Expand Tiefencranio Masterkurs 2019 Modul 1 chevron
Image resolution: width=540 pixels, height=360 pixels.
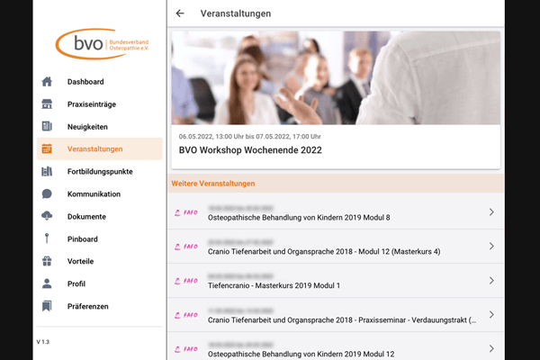(491, 281)
